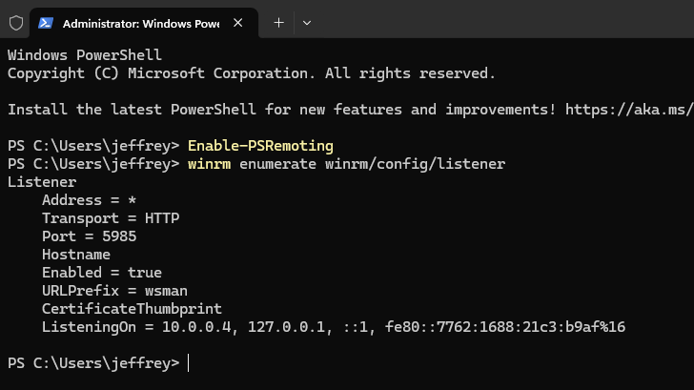Click the winrm/config/listener argument

click(x=416, y=164)
